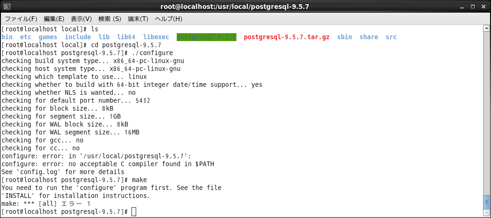Open the ヘルプ(H) menu

tap(168, 19)
